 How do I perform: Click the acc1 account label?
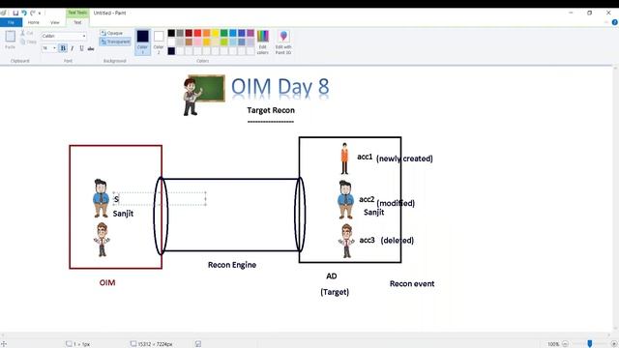(x=365, y=157)
